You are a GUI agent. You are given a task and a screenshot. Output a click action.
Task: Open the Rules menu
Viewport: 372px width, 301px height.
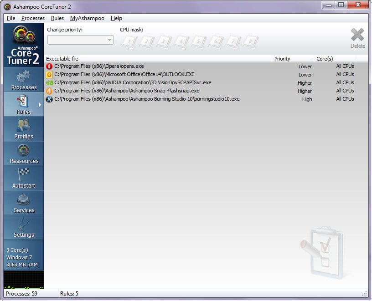(57, 18)
